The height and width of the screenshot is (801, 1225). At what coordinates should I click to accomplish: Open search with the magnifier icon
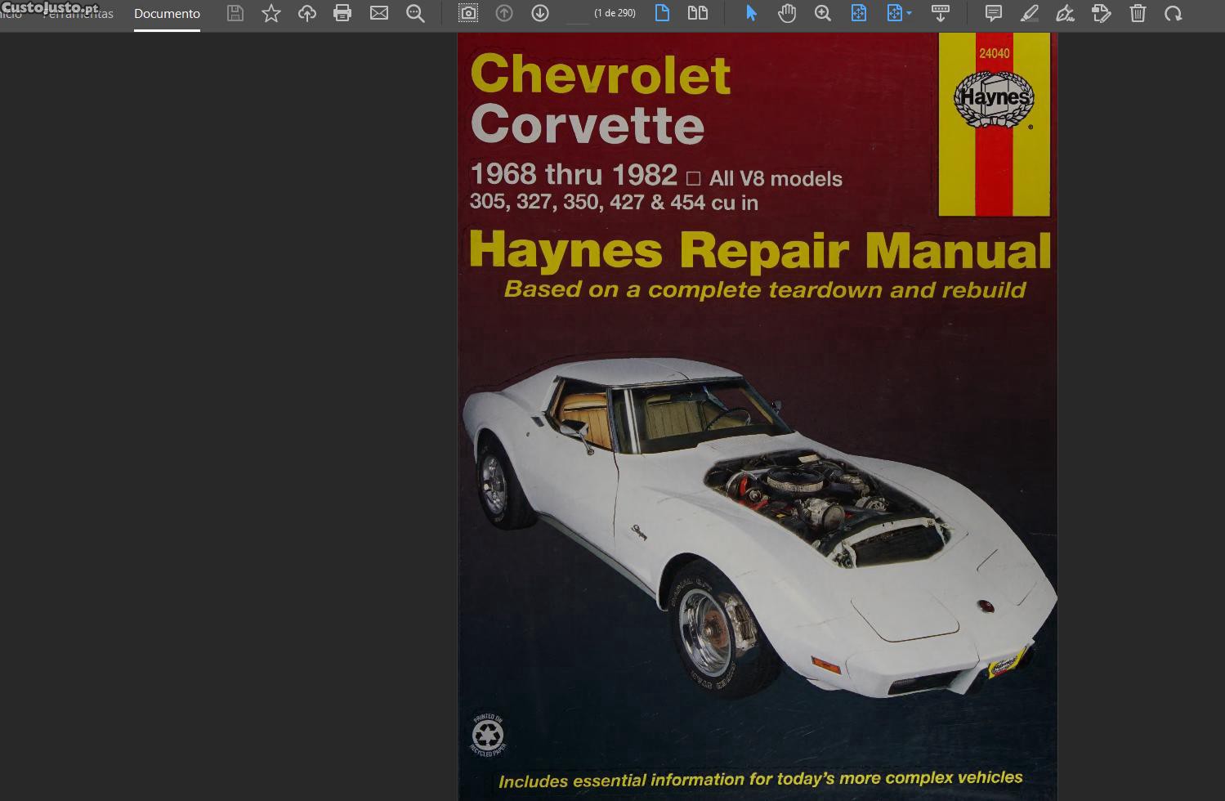click(415, 13)
